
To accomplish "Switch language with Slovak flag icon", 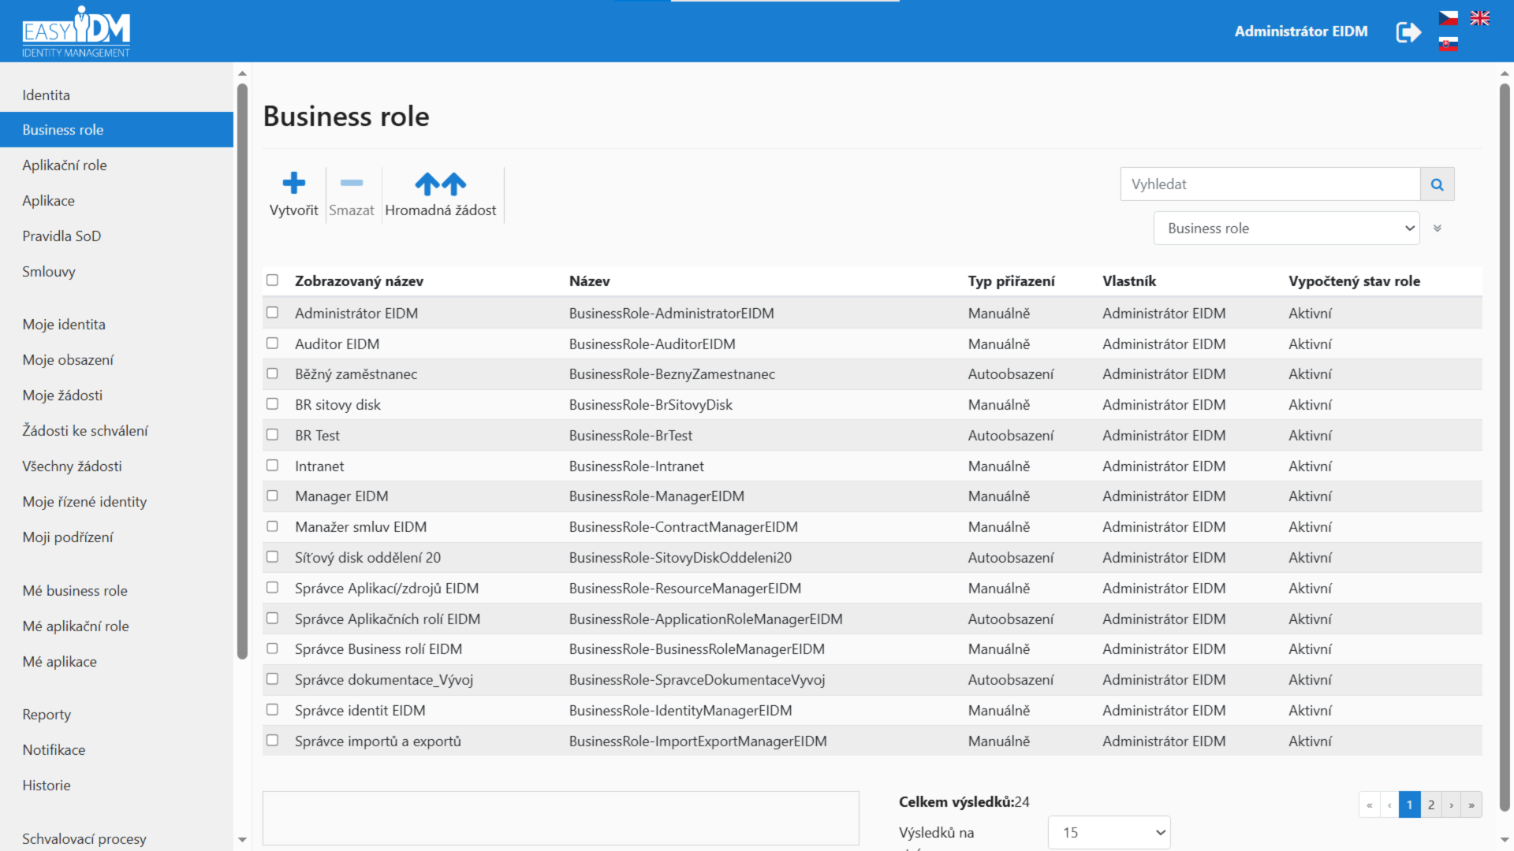I will [x=1449, y=44].
